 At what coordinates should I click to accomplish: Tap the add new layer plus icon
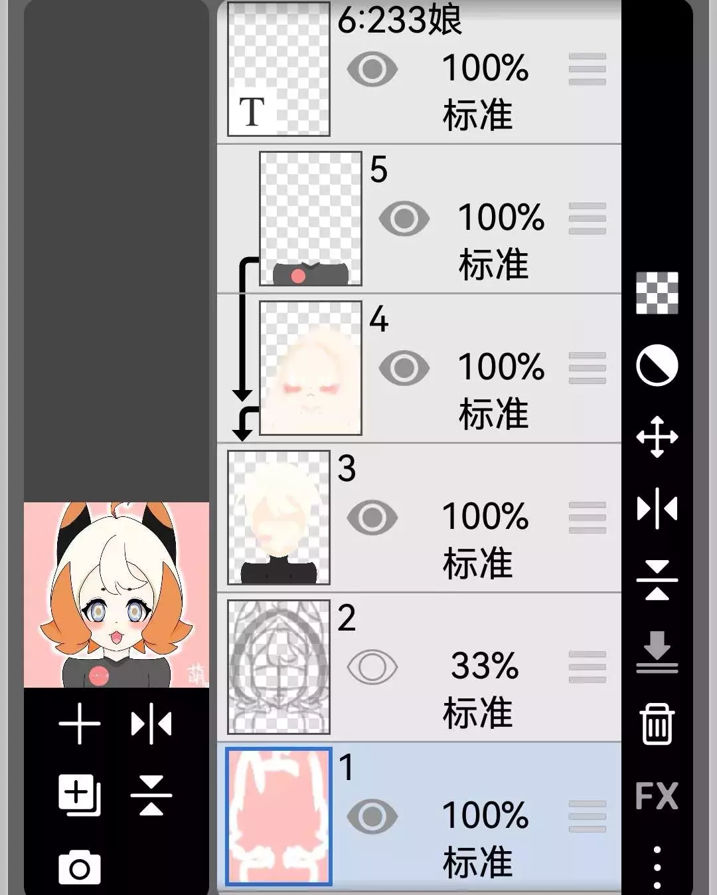pyautogui.click(x=80, y=724)
